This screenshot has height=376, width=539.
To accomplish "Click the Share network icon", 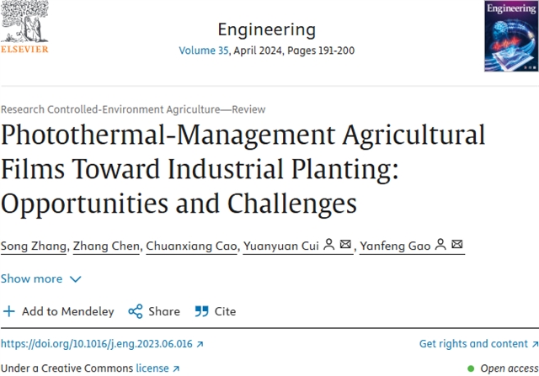I will (x=135, y=311).
